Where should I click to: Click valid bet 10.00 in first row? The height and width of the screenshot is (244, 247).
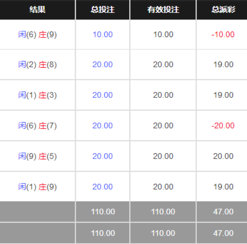click(x=163, y=34)
